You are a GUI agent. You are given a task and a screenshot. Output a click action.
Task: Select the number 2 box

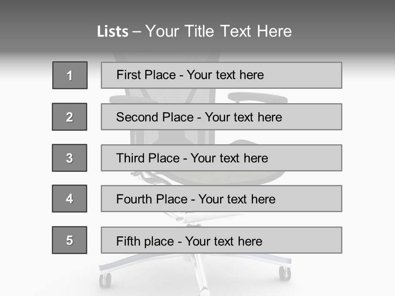(x=70, y=117)
